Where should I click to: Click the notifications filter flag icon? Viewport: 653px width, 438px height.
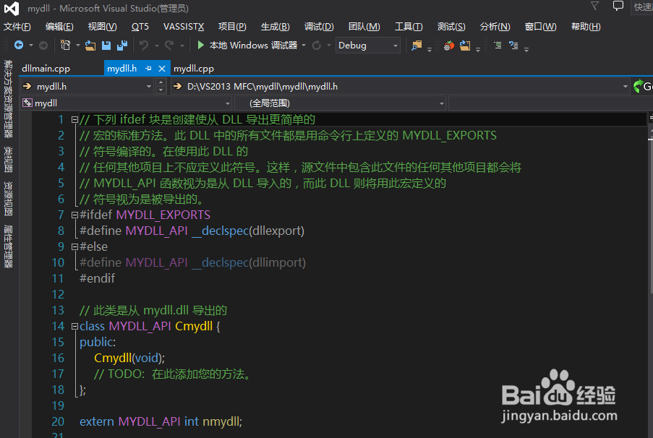point(595,5)
